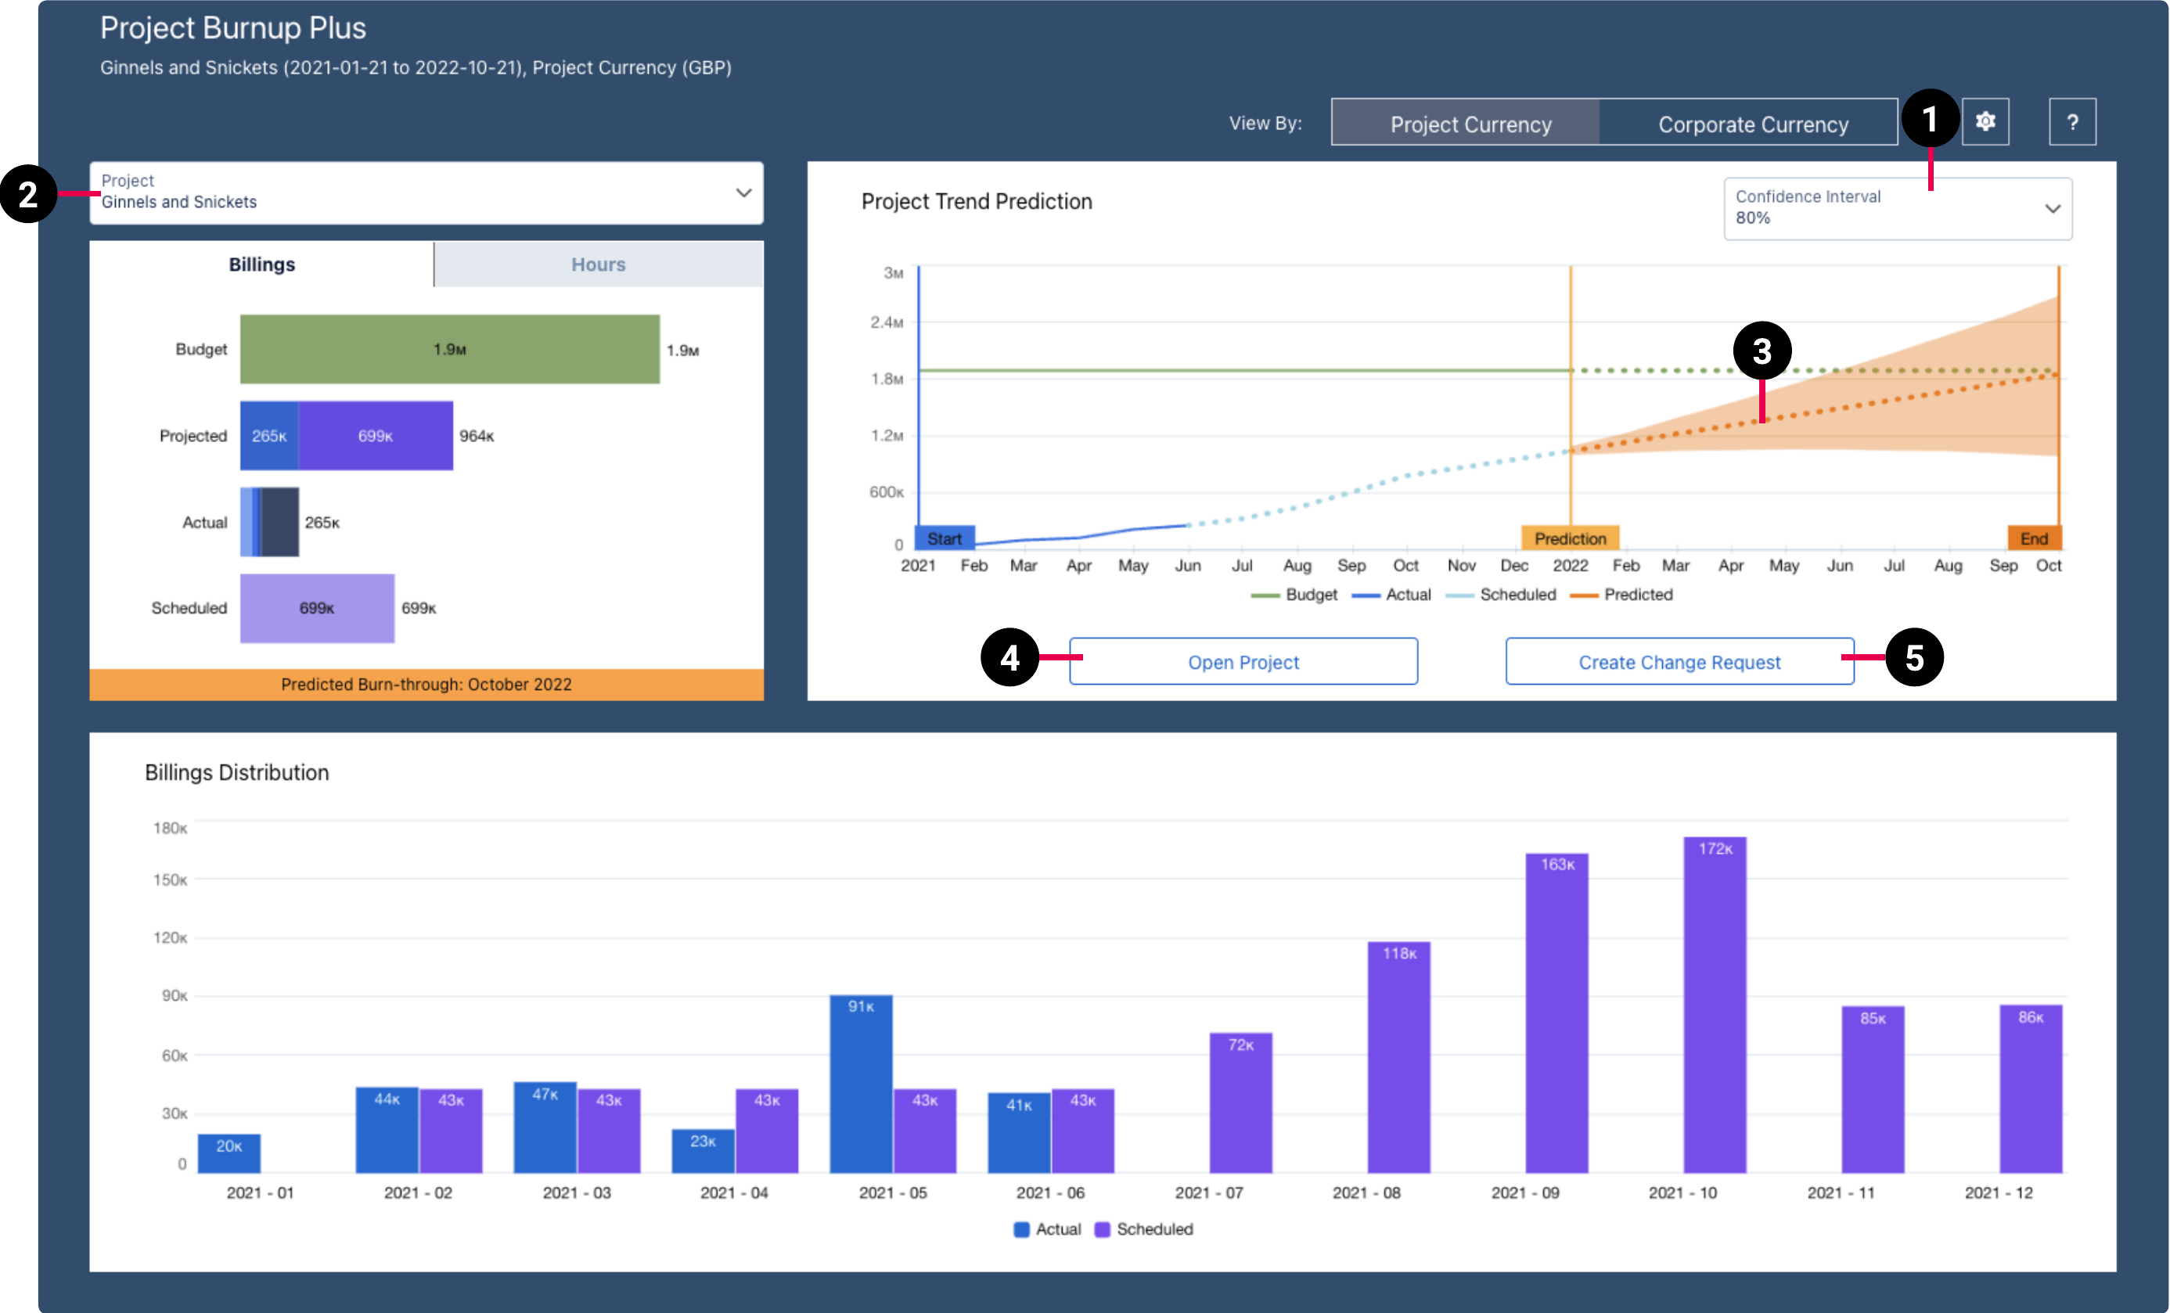Select Project Currency view
Viewport: 2170px width, 1313px height.
pyautogui.click(x=1470, y=124)
